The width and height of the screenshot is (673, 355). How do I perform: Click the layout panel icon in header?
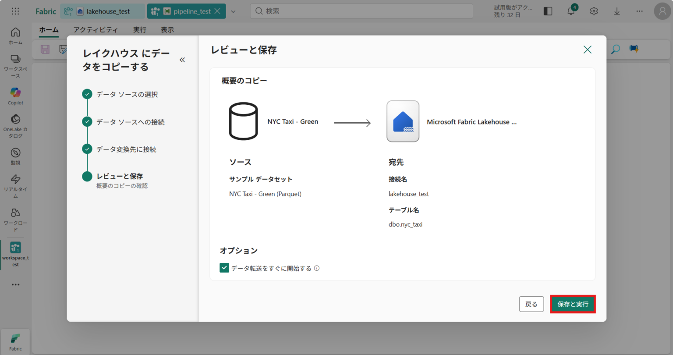[548, 11]
